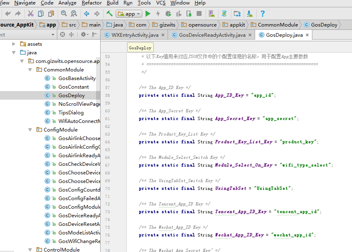The width and height of the screenshot is (352, 252).
Task: Click the Paste clipboard icon in toolbar
Action: click(x=51, y=14)
